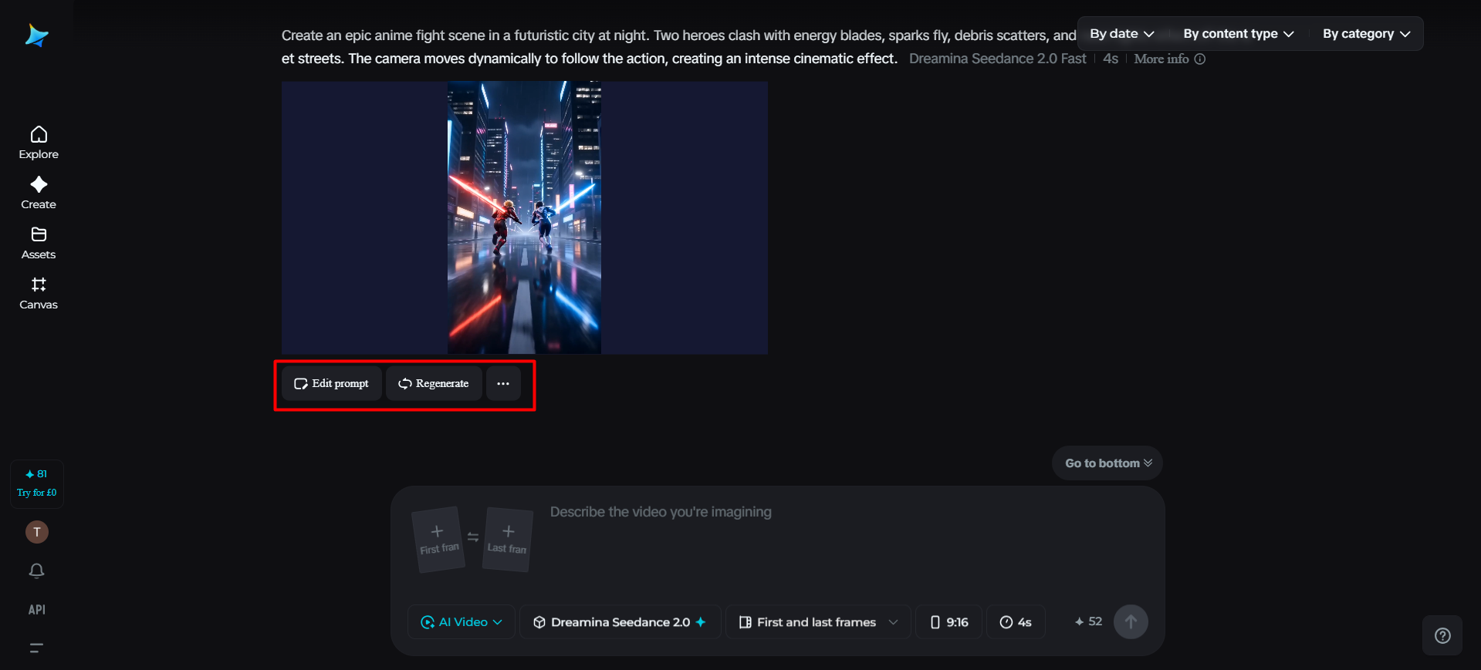Add a Last frame image
This screenshot has height=670, width=1481.
tap(507, 540)
